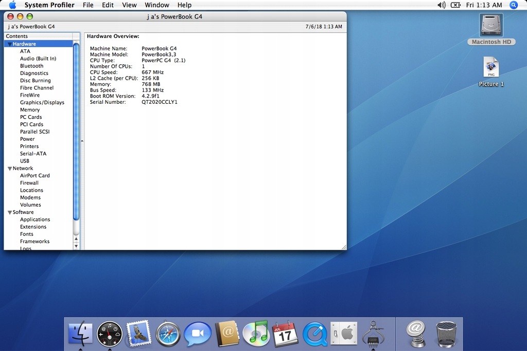Open System Preferences in the Dock
Image resolution: width=527 pixels, height=351 pixels.
click(344, 333)
